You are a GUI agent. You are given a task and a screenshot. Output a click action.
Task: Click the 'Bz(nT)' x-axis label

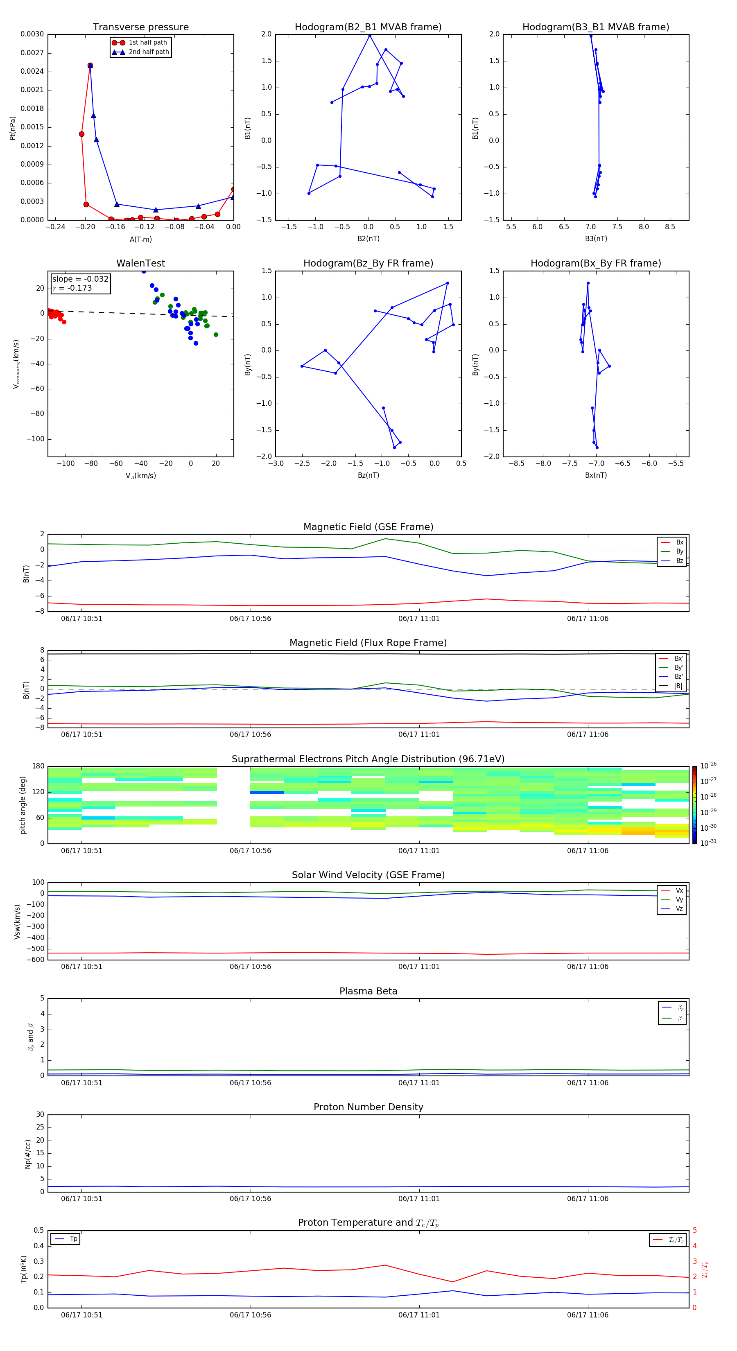pyautogui.click(x=368, y=475)
